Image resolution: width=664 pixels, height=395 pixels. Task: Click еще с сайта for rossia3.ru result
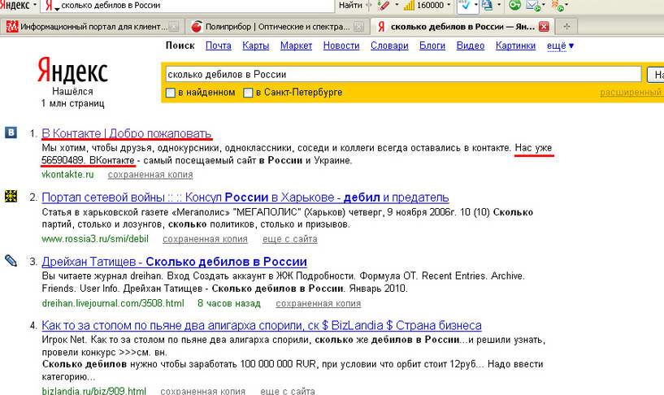pos(290,239)
